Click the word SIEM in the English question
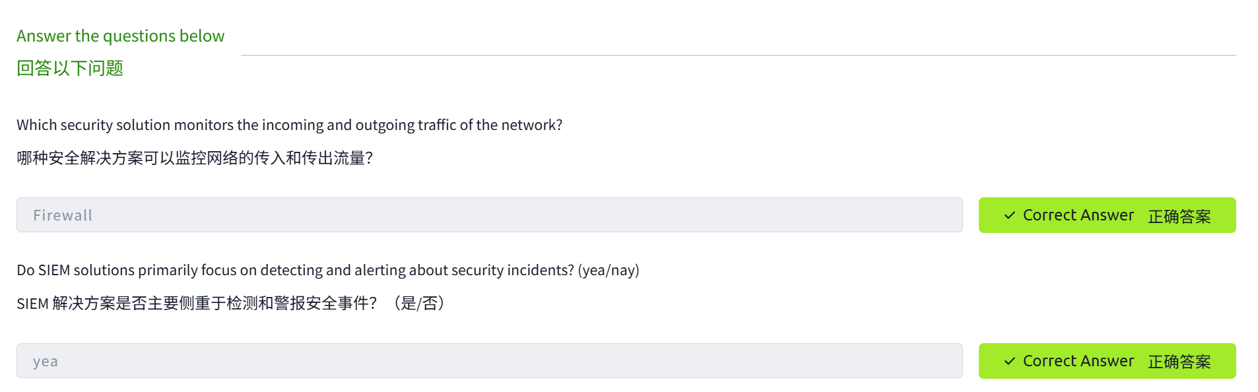 [54, 270]
